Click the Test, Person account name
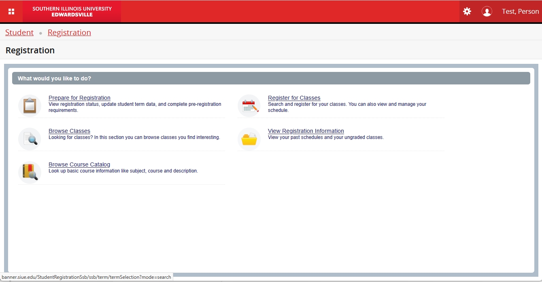 [x=520, y=11]
